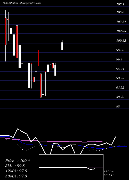This screenshot has height=180, width=129.
Task: Click the first tall red candle at left
Action: 5,31
